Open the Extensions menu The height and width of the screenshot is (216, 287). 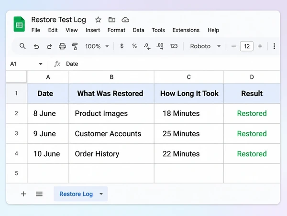(186, 30)
